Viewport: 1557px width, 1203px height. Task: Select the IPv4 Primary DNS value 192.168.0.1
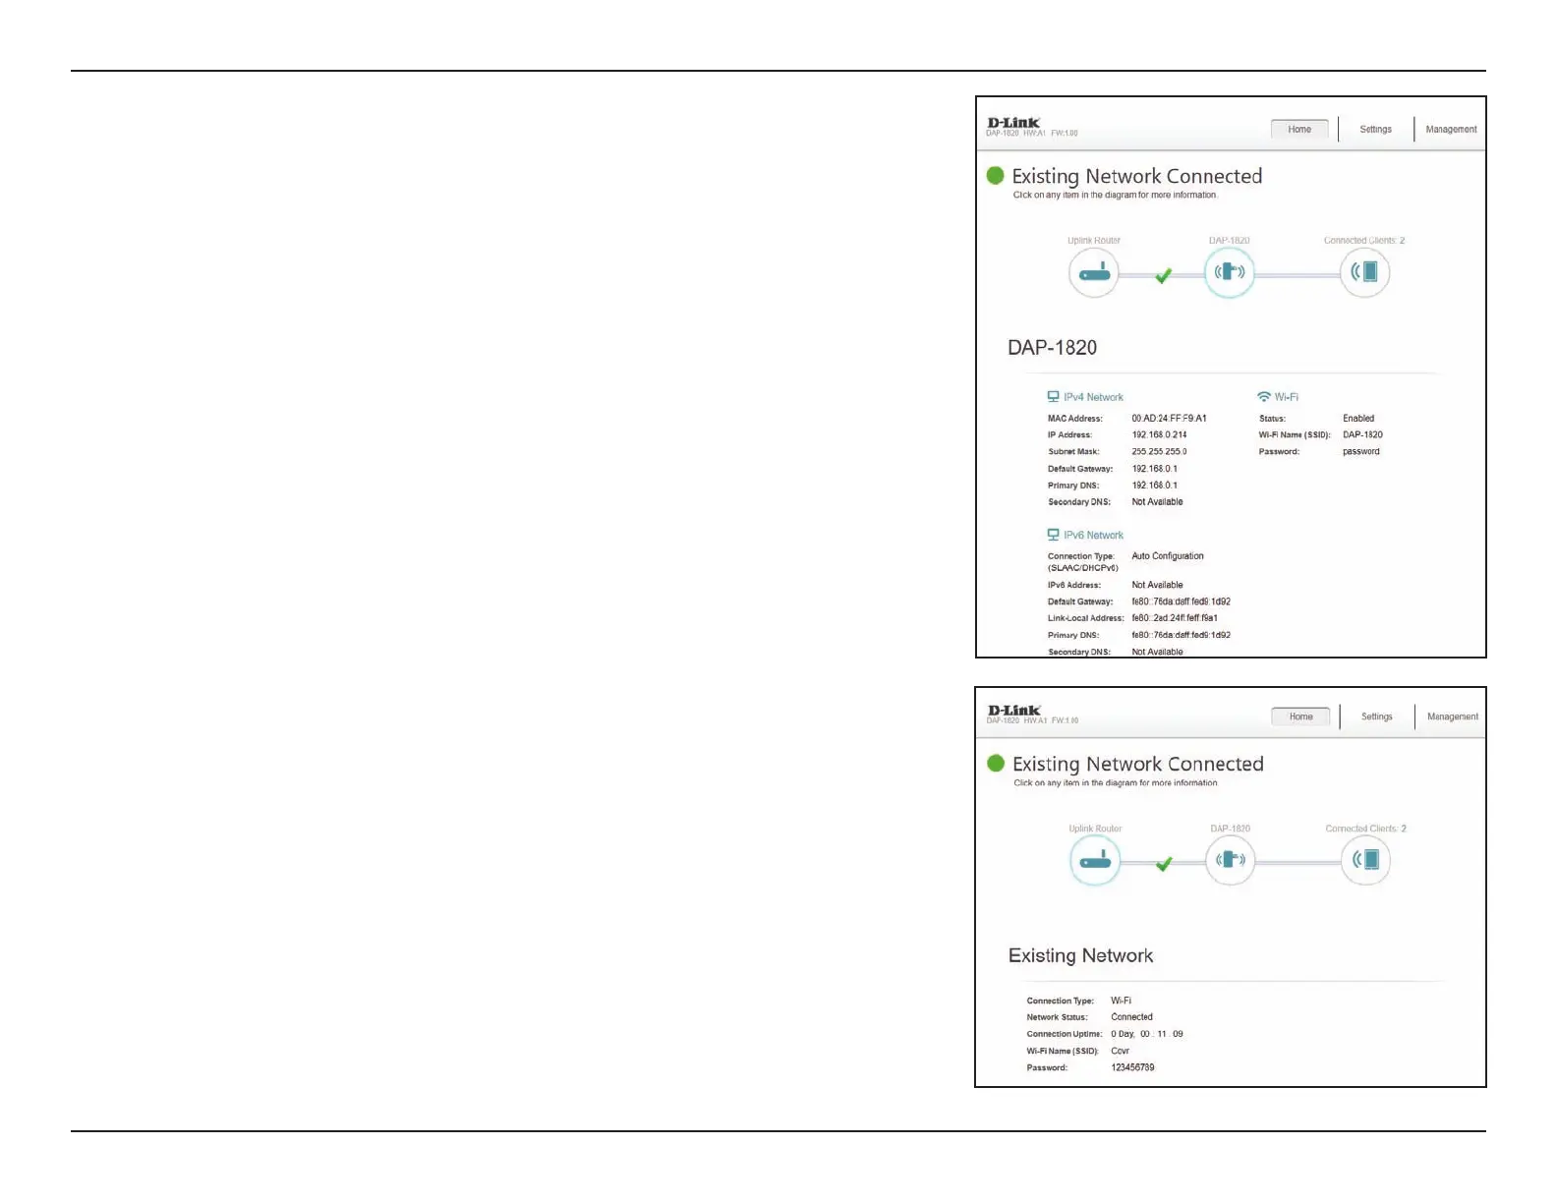[1154, 486]
